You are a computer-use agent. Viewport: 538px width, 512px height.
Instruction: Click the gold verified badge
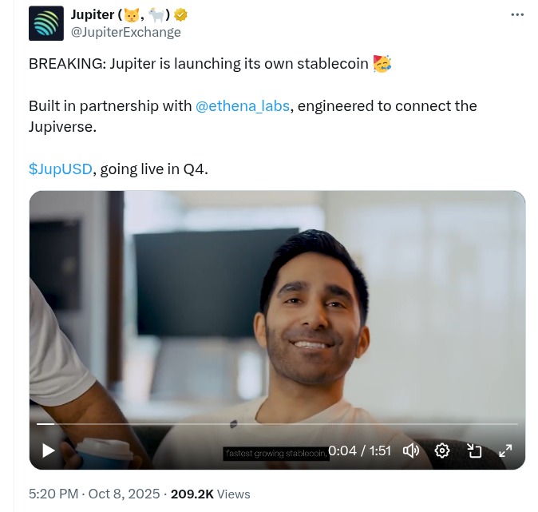click(180, 14)
